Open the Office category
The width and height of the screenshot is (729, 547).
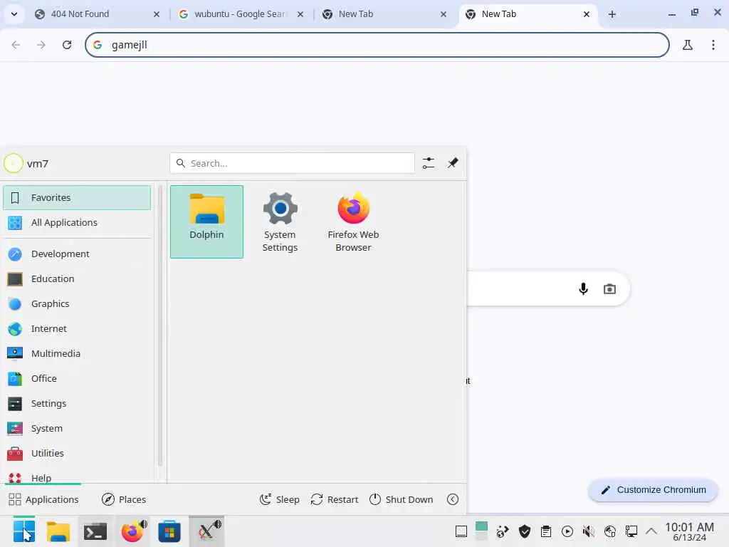pos(77,379)
